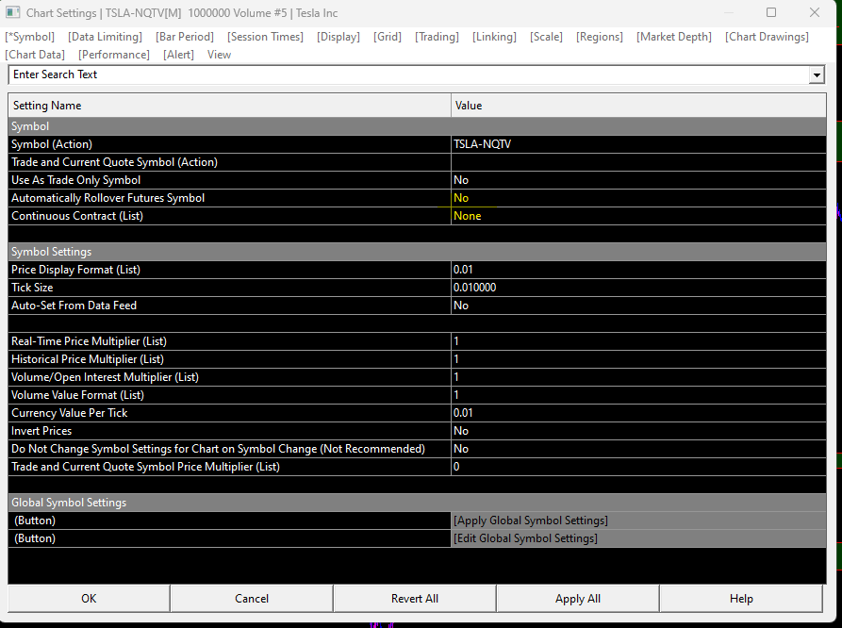Toggle Do Not Change Symbol Settings value
842x628 pixels.
638,449
